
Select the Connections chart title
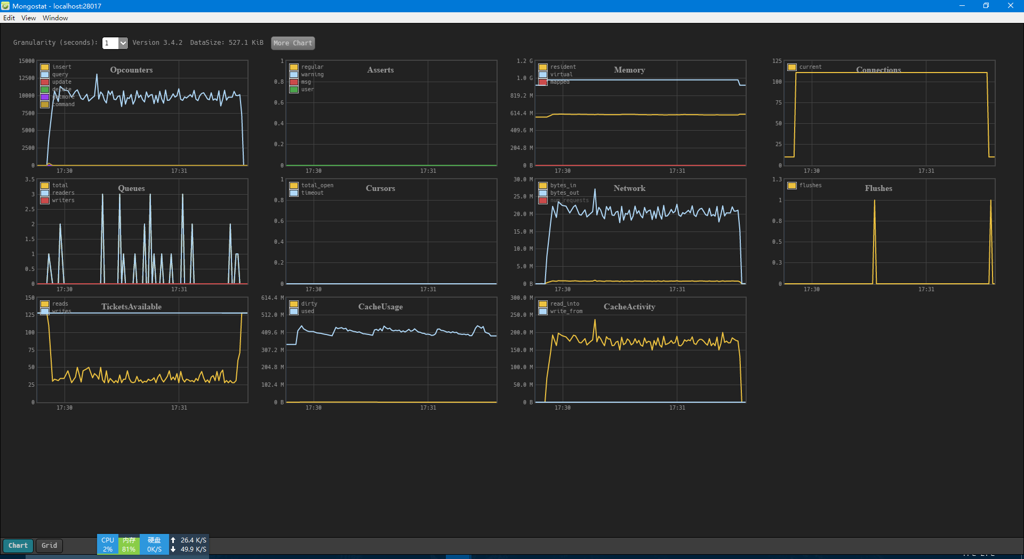878,70
